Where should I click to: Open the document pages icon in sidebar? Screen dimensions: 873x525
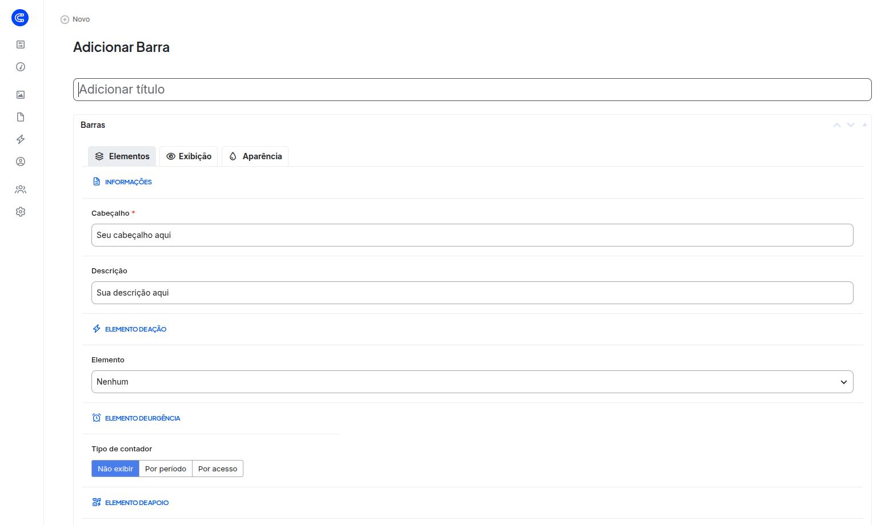click(x=21, y=117)
